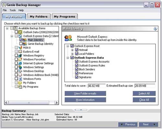The height and width of the screenshot is (129, 162).
Task: Collapse the bold Outlook Express Data node
Action: point(68,58)
